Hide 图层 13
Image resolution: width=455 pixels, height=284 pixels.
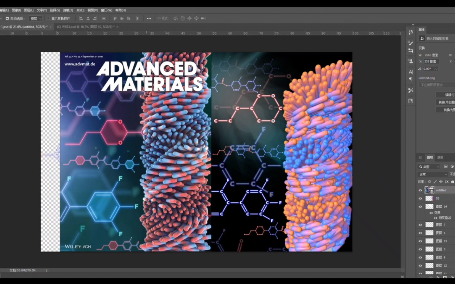pos(420,241)
